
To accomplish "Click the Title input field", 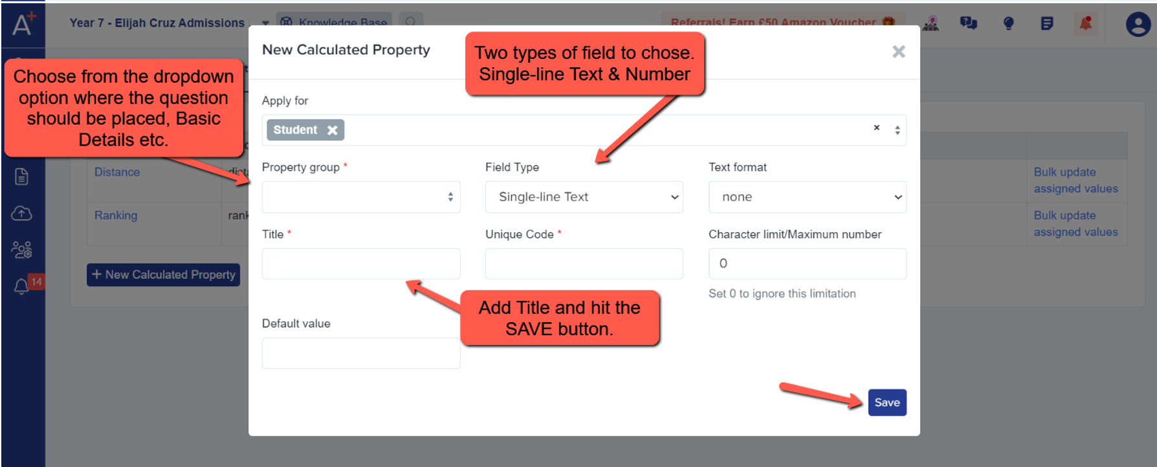I will (361, 264).
